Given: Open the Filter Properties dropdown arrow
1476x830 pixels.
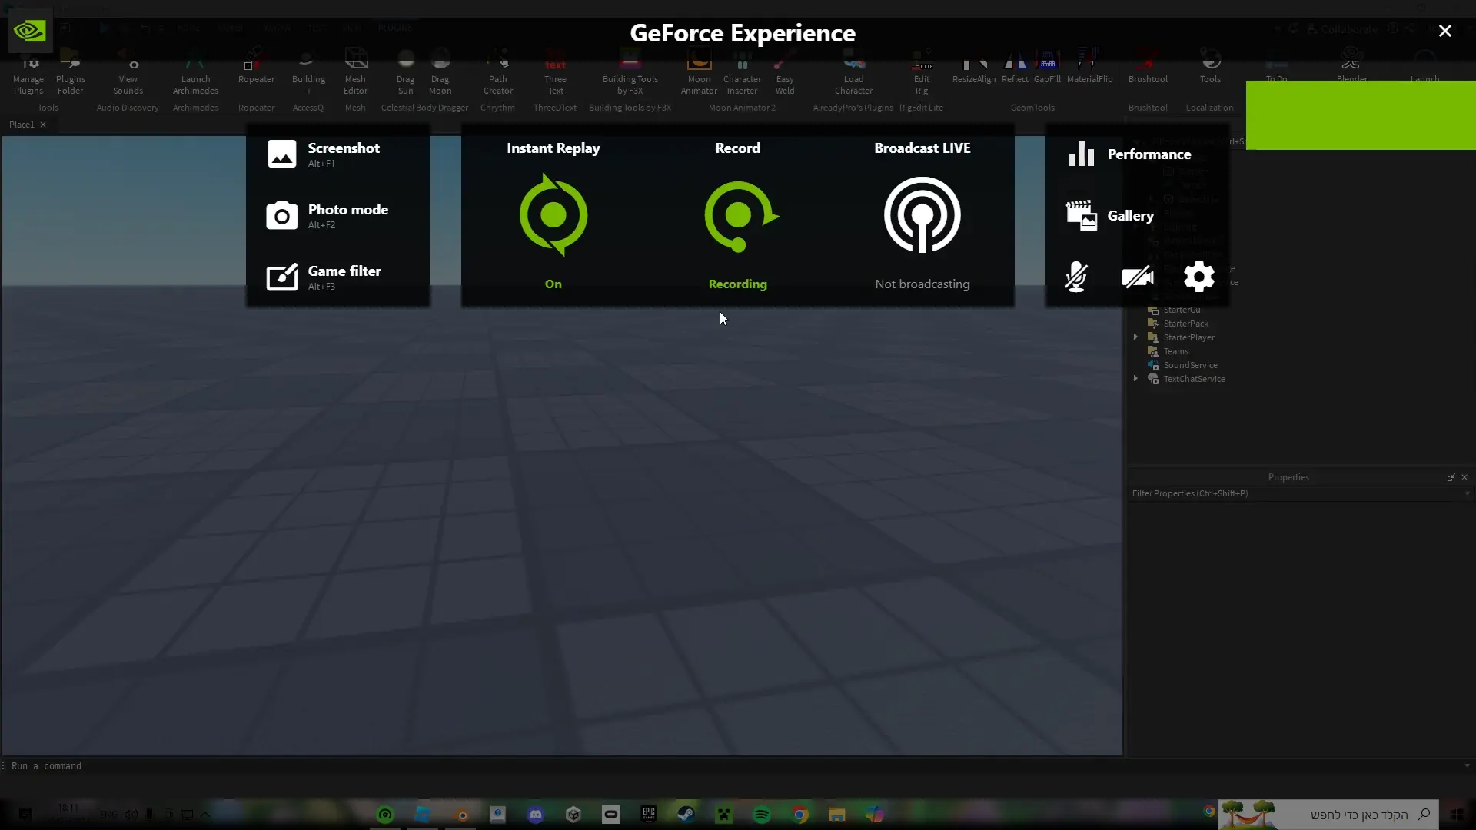Looking at the screenshot, I should (1467, 493).
